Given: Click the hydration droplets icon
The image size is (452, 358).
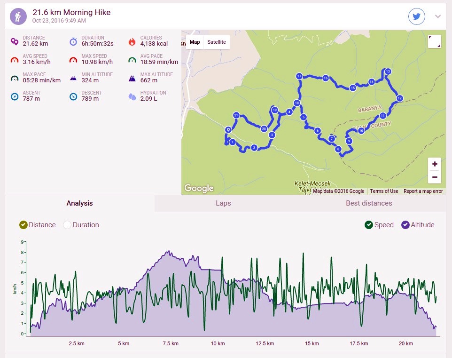Looking at the screenshot, I should point(132,97).
